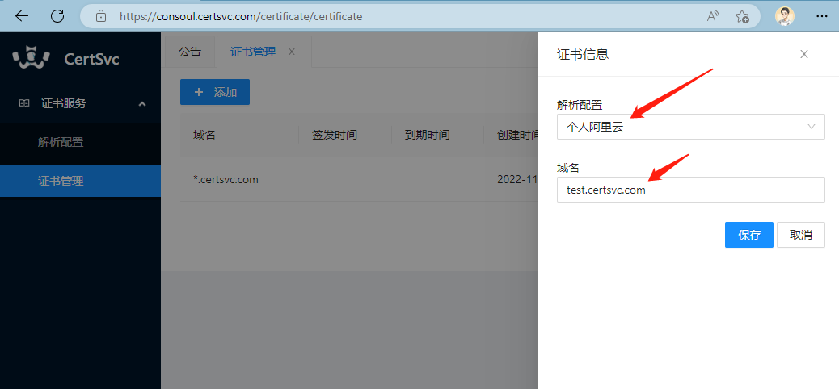Open the user profile avatar
Viewport: 839px width, 389px height.
point(784,16)
